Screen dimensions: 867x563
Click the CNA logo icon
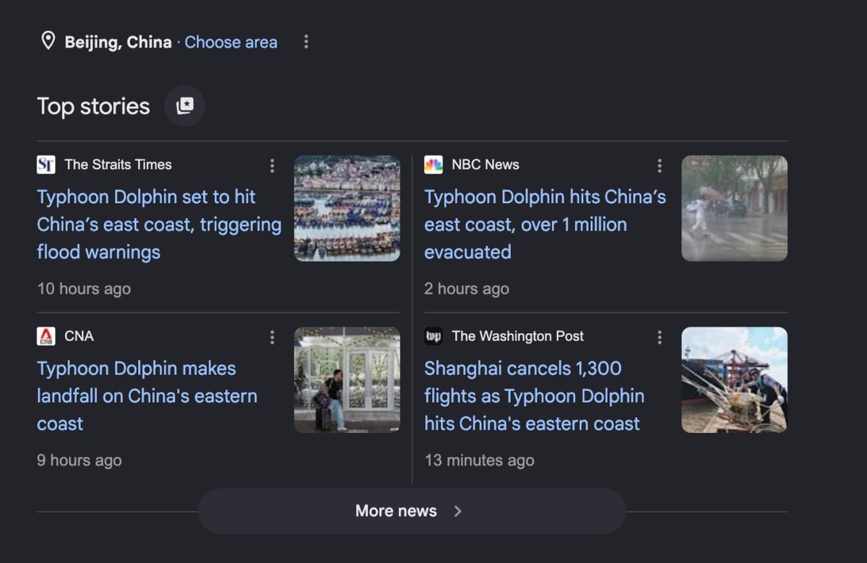(x=46, y=336)
